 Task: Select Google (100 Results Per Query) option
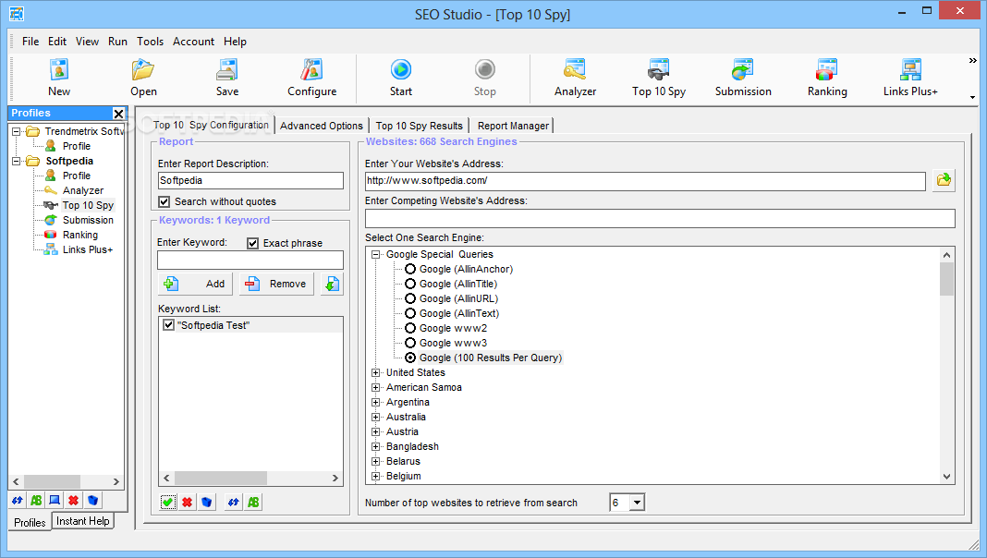(410, 358)
